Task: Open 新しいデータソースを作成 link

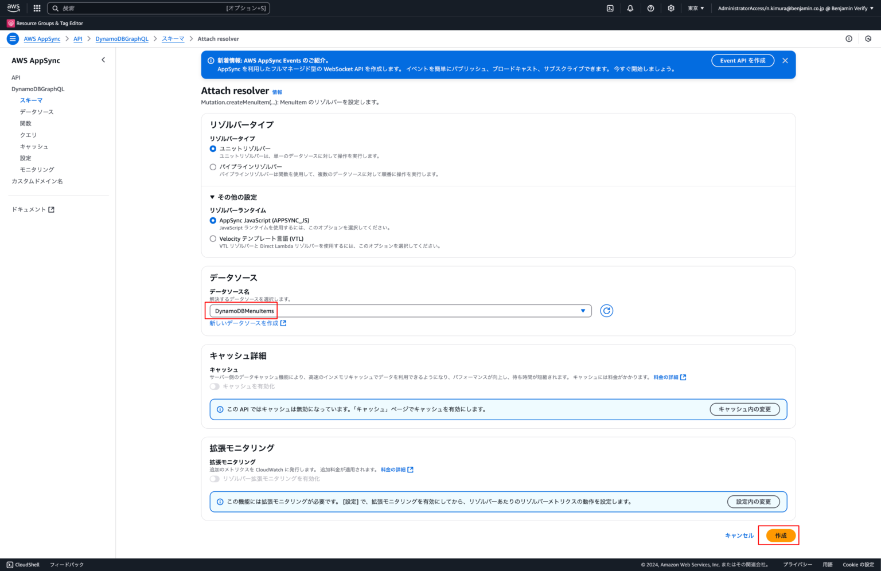Action: (x=244, y=323)
